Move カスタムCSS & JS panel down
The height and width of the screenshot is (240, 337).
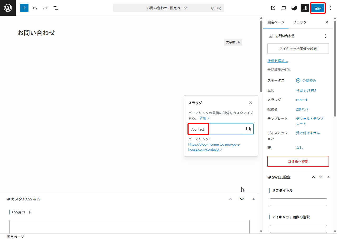[x=242, y=199]
